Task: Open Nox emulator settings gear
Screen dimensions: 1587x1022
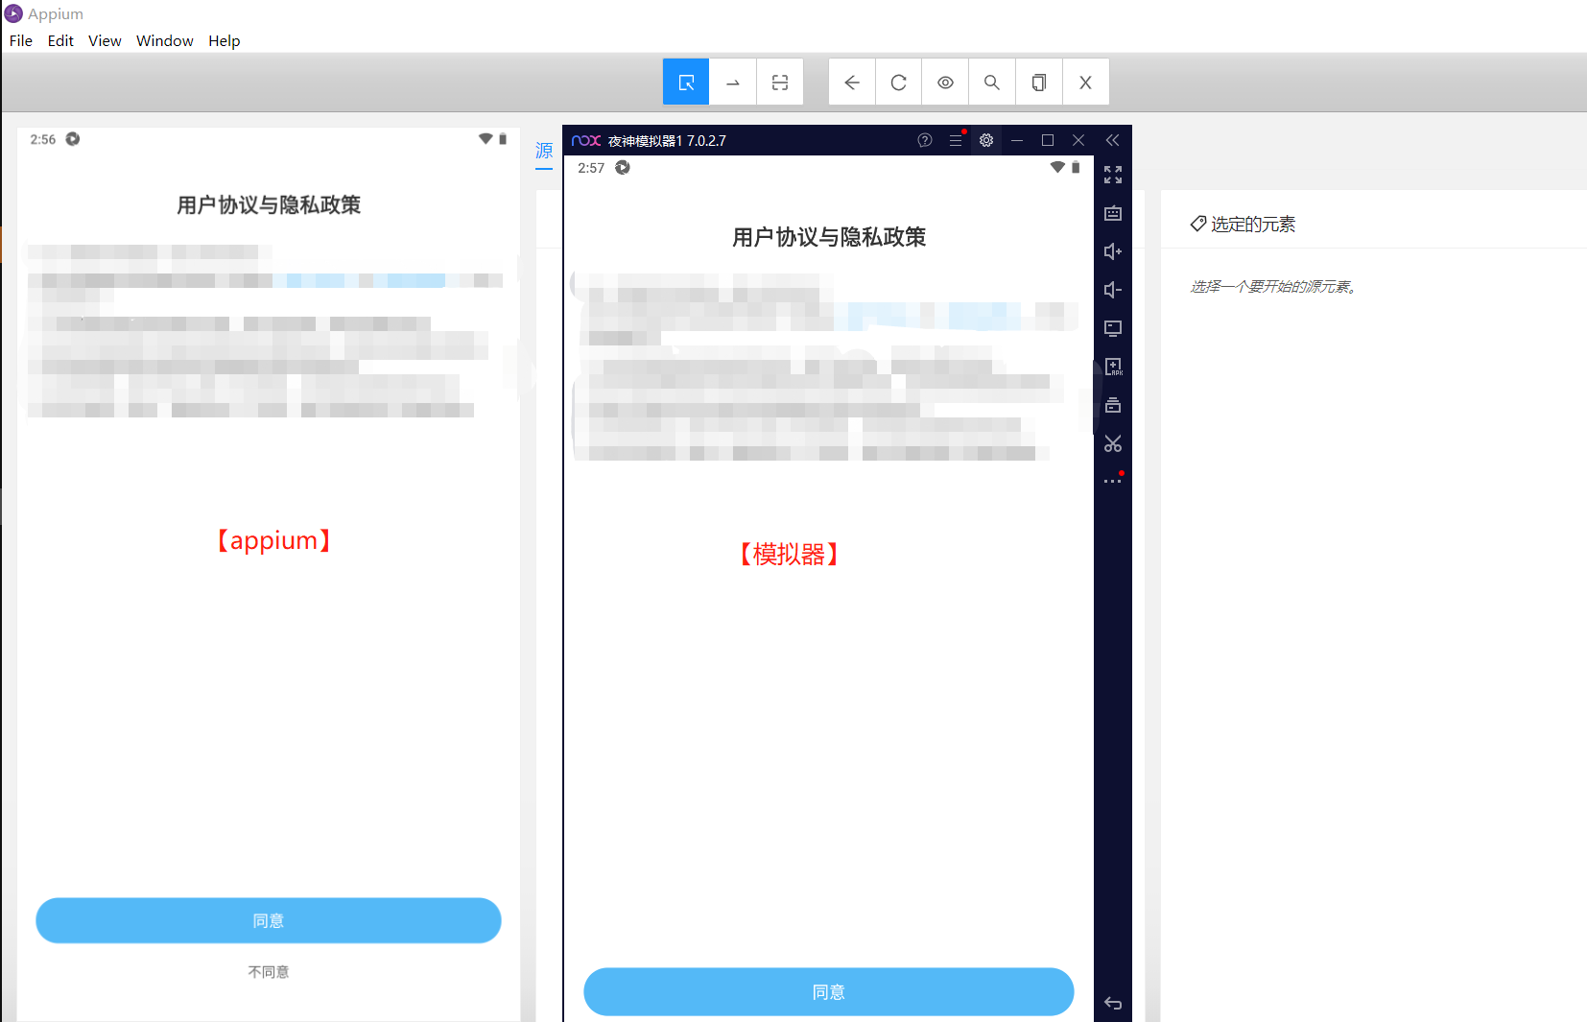Action: click(x=986, y=140)
